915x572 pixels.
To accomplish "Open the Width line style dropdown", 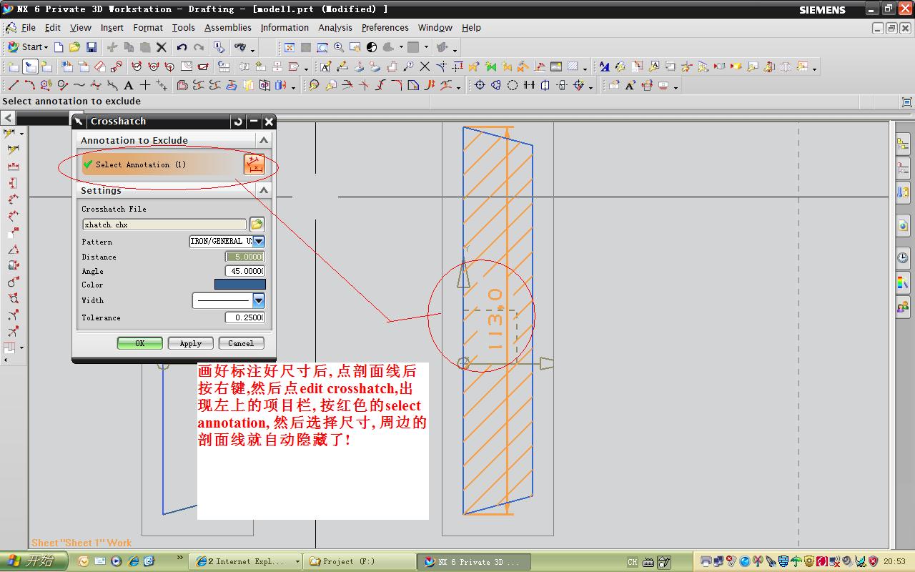I will pyautogui.click(x=259, y=300).
